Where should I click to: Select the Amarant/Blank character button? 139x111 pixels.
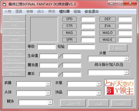pos(14,66)
